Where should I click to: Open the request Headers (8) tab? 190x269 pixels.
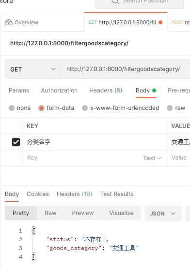106,90
